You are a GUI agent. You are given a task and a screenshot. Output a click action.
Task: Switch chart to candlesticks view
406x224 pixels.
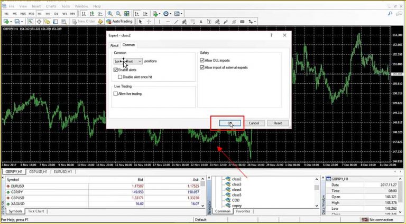coord(92,13)
